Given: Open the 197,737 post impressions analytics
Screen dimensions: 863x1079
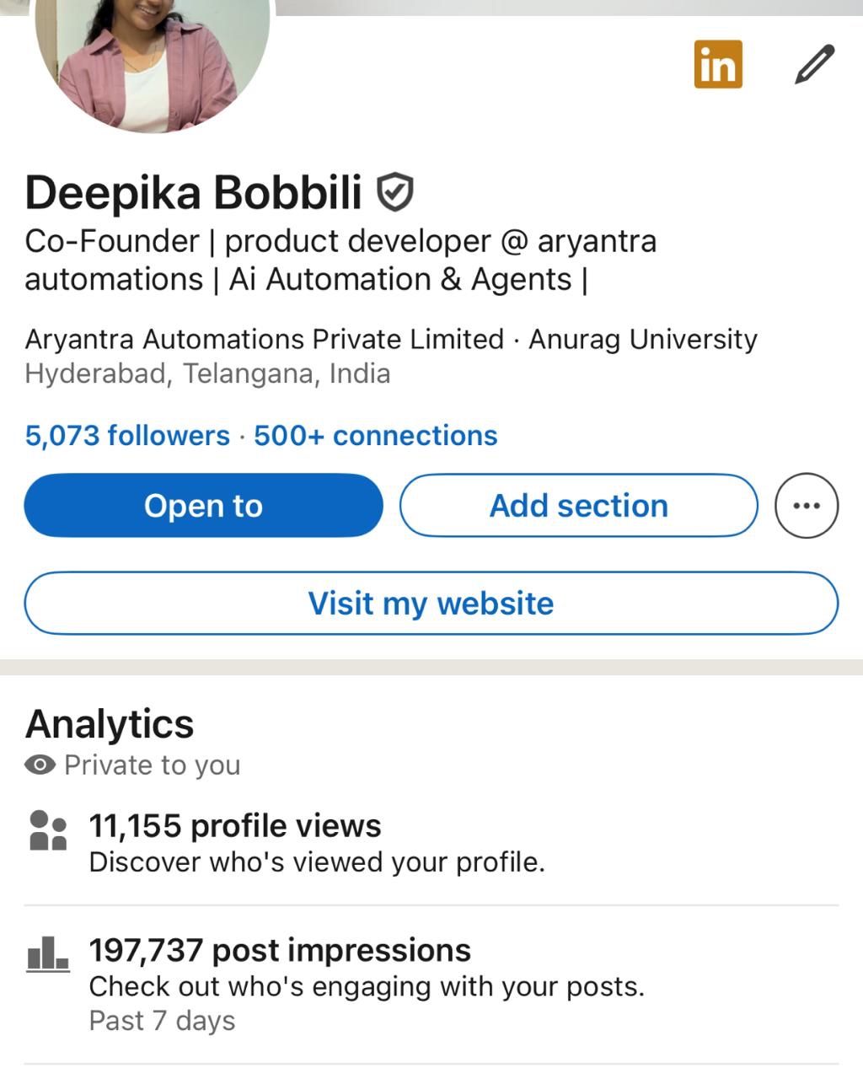Looking at the screenshot, I should point(280,951).
